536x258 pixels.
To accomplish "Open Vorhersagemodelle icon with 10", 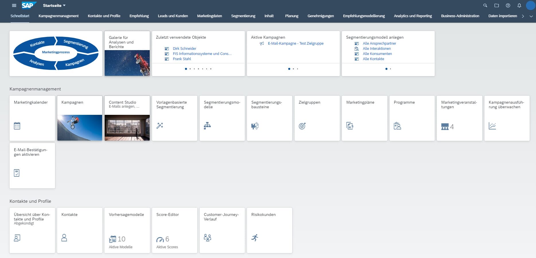I will 112,239.
